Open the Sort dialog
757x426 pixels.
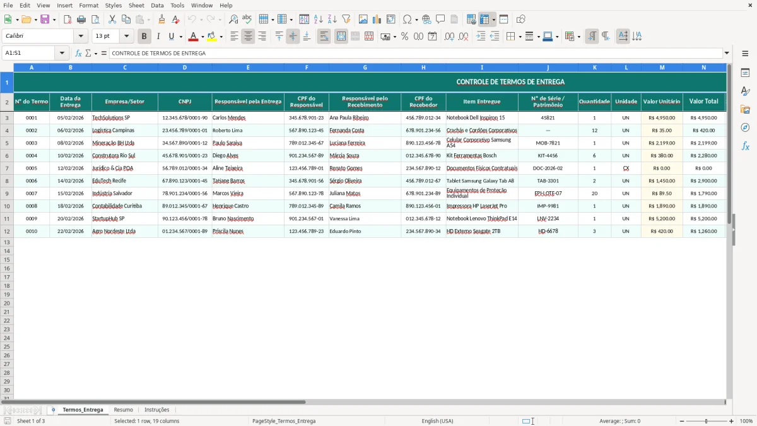click(304, 20)
